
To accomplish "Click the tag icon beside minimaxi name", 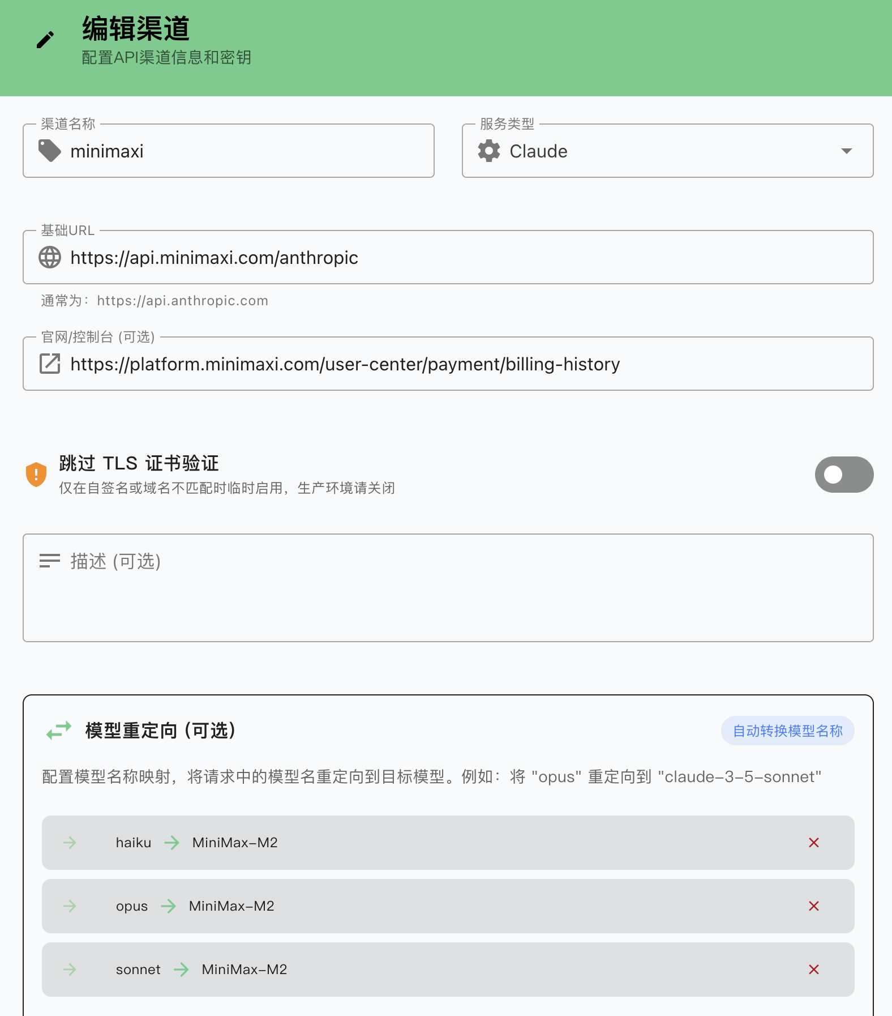I will tap(50, 151).
